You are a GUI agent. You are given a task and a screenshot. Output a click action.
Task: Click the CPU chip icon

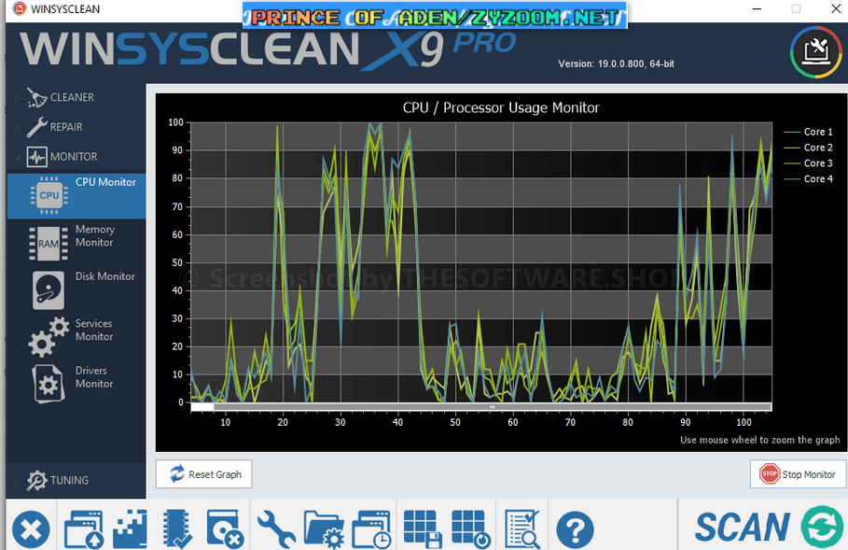tap(49, 195)
